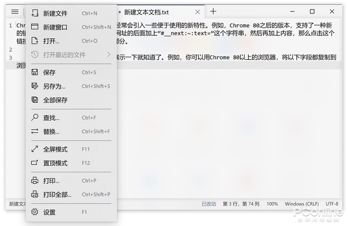Click the 100% zoom indicator

click(272, 204)
